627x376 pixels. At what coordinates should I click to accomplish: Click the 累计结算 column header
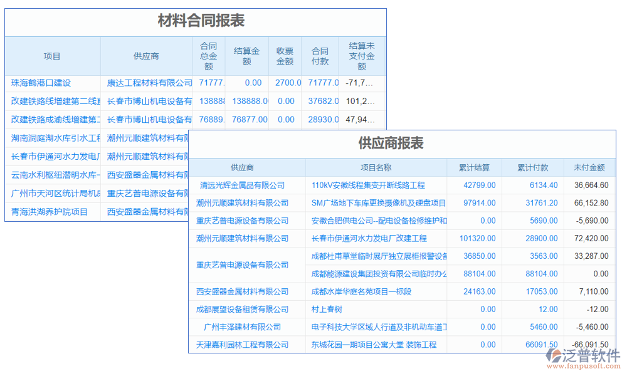pyautogui.click(x=475, y=167)
